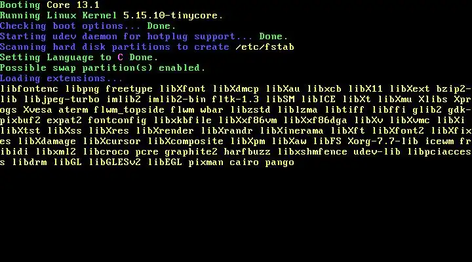
Task: Click the magenta 'C' language letter
Action: (121, 58)
